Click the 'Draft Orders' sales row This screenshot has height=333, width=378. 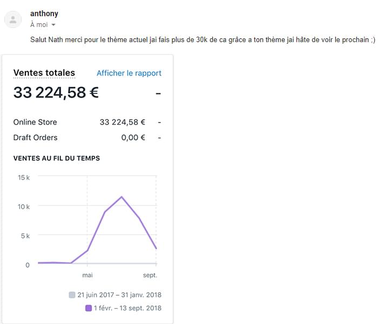(87, 138)
